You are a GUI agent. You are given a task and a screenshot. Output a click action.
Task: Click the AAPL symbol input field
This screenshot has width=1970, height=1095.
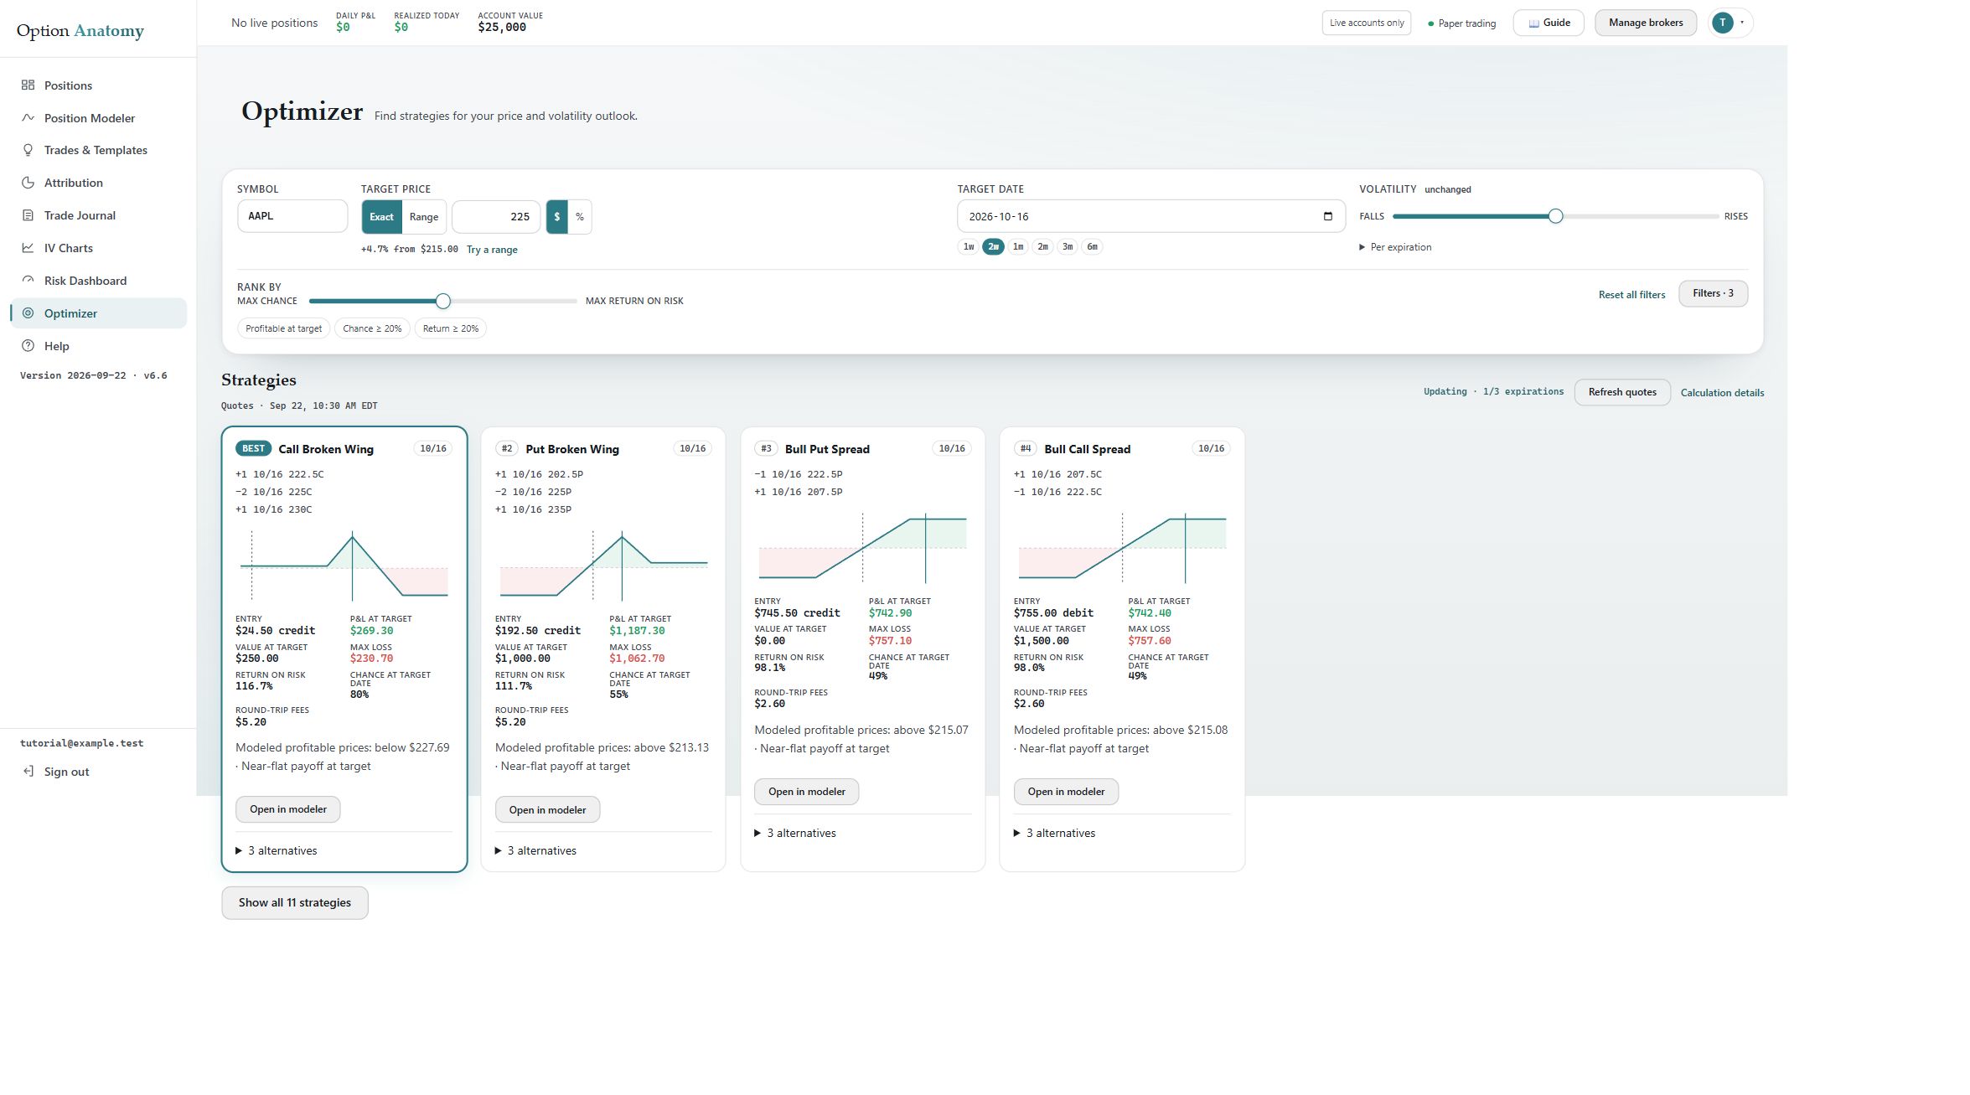tap(292, 216)
